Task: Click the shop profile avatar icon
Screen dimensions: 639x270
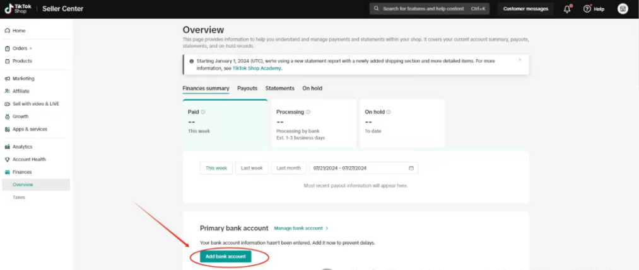Action: pyautogui.click(x=623, y=9)
